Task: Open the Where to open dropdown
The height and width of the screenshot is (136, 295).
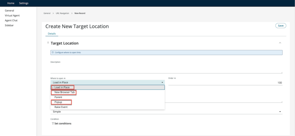Action: 107,82
